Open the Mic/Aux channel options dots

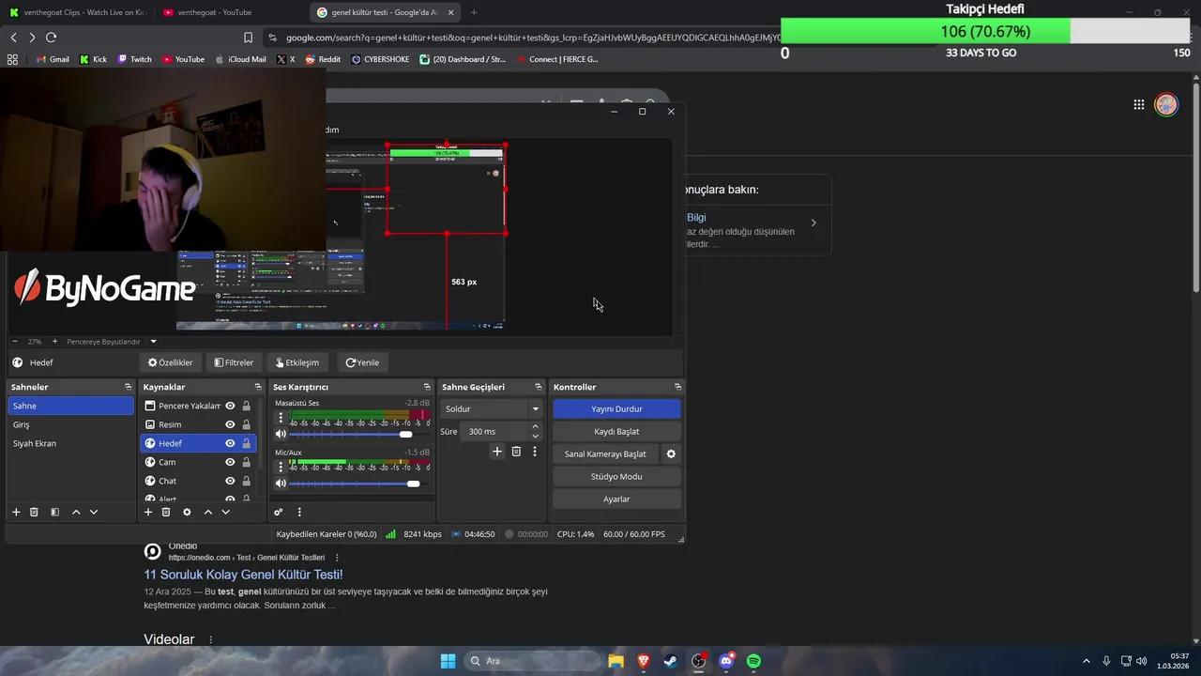281,468
